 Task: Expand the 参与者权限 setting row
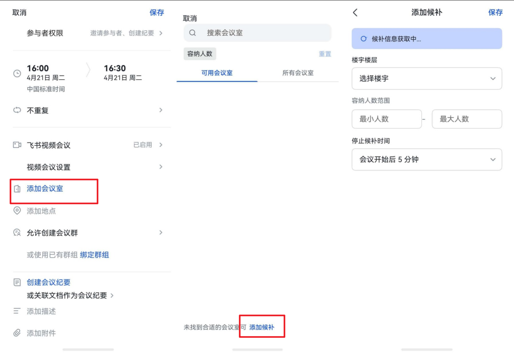click(94, 33)
